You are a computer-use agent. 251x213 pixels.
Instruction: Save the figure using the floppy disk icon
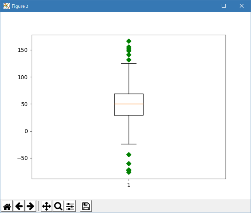point(86,206)
